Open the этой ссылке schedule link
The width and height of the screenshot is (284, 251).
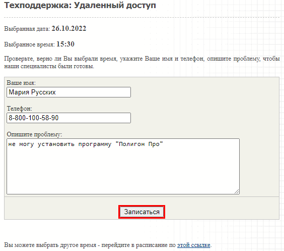(194, 245)
